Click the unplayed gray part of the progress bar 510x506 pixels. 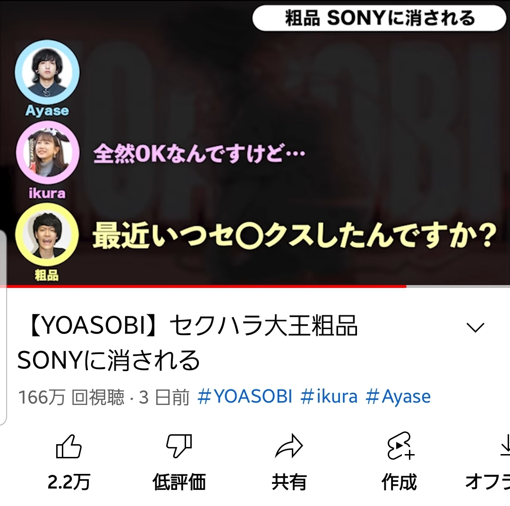pyautogui.click(x=458, y=287)
